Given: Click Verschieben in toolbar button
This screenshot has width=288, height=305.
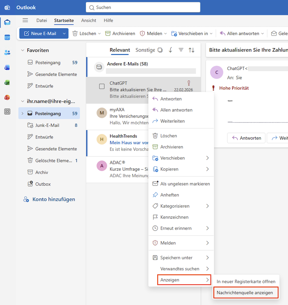Looking at the screenshot, I should 189,33.
